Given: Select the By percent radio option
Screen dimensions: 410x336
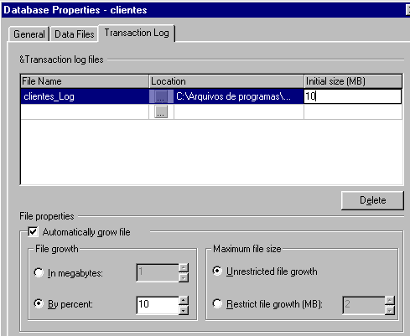Looking at the screenshot, I should point(39,303).
